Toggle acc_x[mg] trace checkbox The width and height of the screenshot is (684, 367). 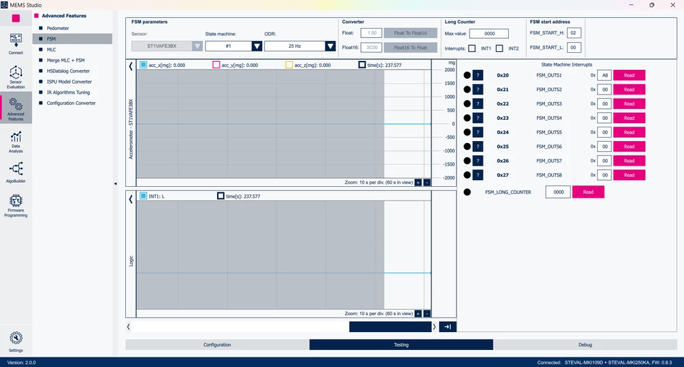pos(143,64)
